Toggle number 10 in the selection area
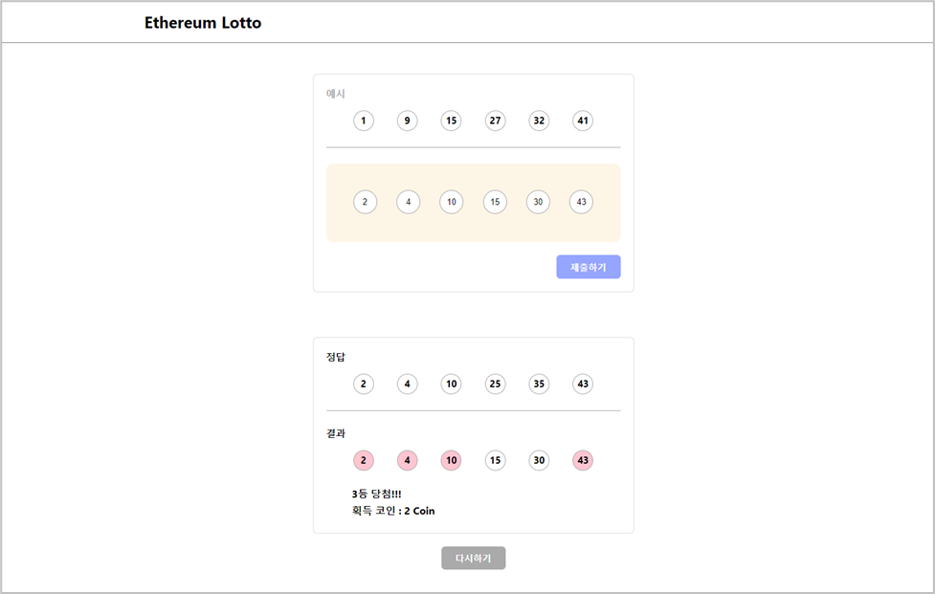This screenshot has height=594, width=935. coord(451,202)
